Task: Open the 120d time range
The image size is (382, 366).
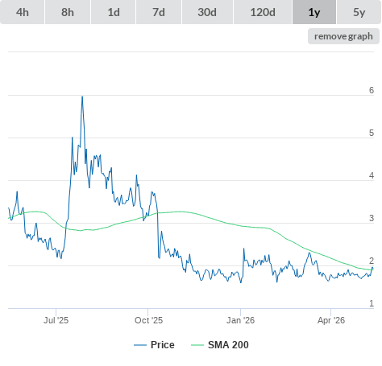Action: [x=263, y=12]
